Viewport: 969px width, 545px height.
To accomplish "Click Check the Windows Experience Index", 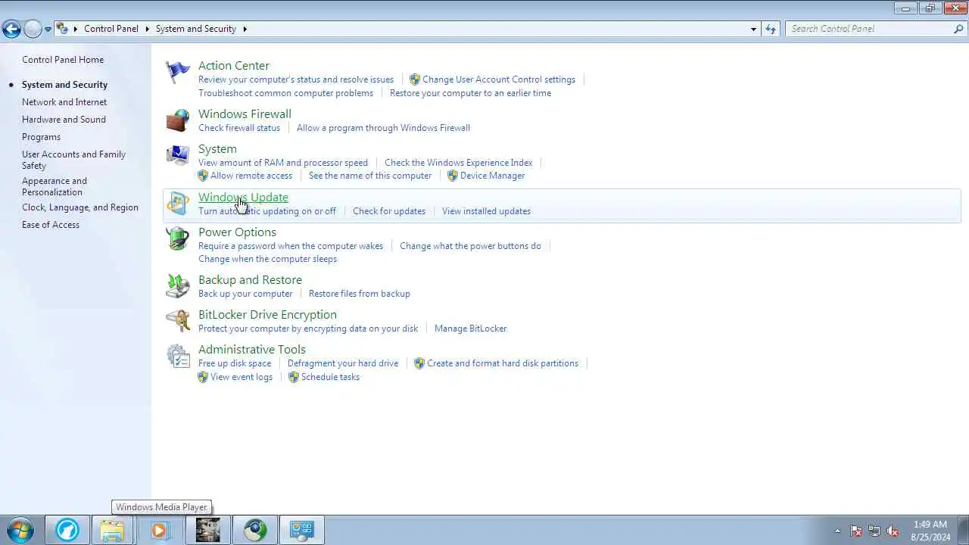I will [458, 163].
